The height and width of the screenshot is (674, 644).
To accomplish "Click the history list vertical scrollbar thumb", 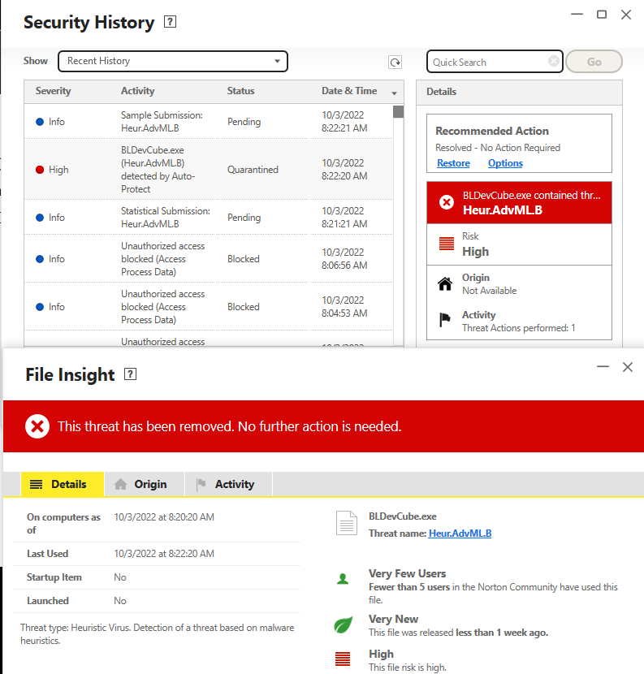I will tap(399, 112).
